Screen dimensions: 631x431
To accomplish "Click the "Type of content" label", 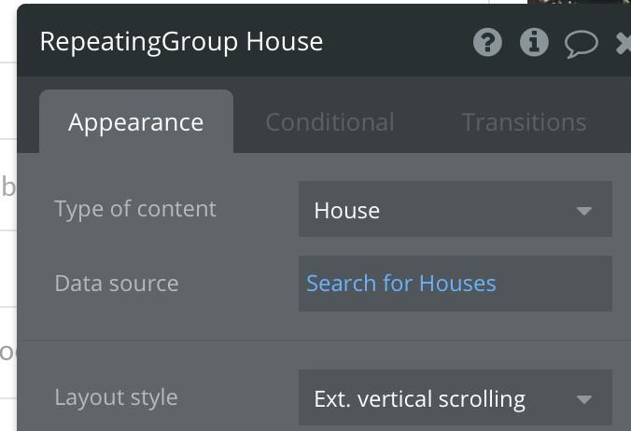I will (x=135, y=209).
